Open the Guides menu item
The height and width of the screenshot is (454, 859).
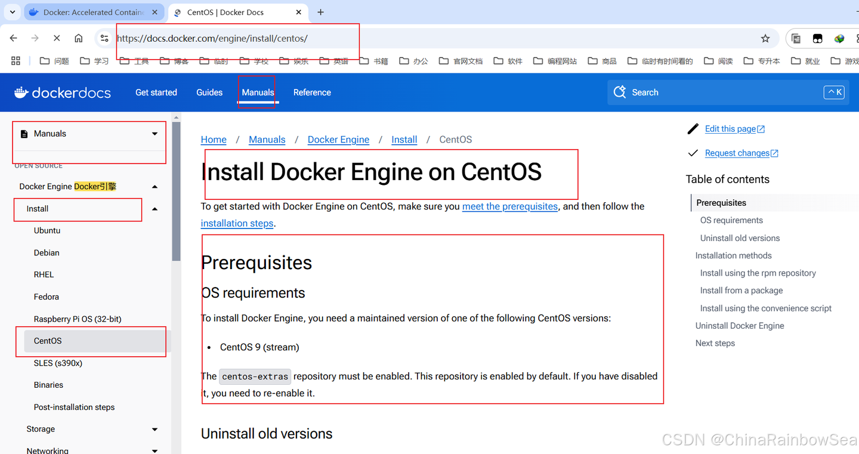209,92
